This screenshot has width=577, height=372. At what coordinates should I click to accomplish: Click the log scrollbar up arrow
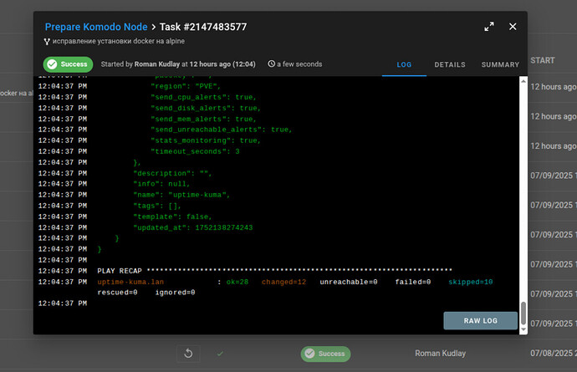523,81
